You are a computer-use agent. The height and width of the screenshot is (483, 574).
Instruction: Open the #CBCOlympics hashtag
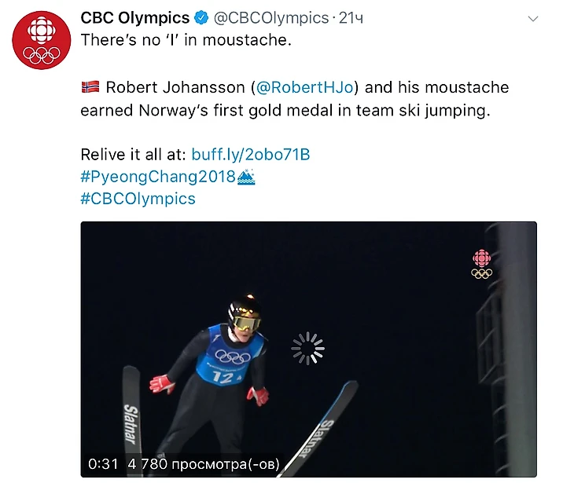(138, 199)
